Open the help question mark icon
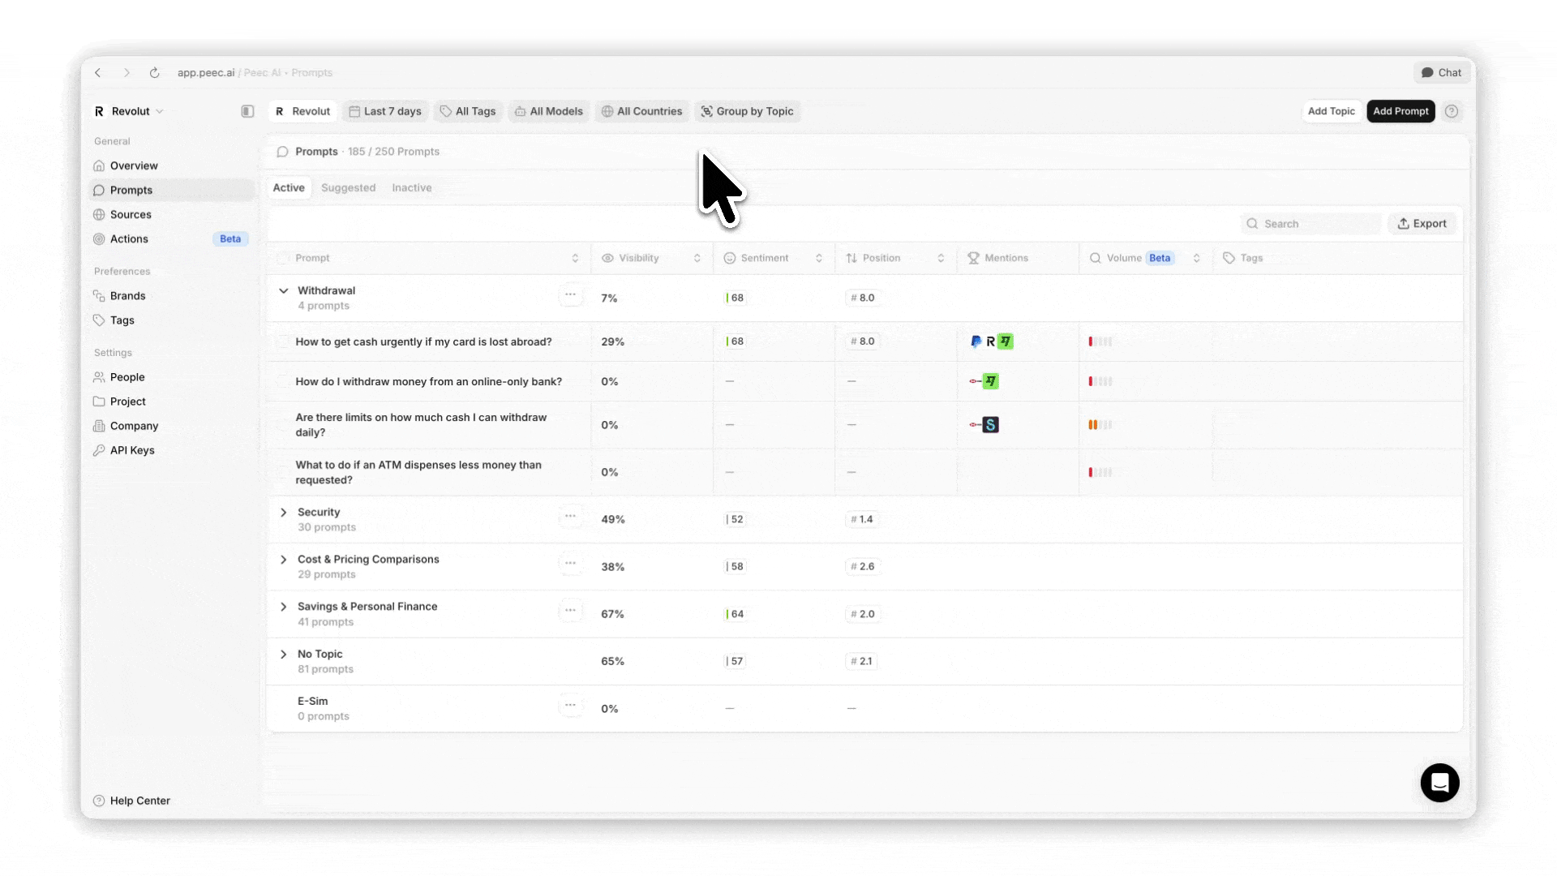Screen dimensions: 1557x876 click(1452, 111)
